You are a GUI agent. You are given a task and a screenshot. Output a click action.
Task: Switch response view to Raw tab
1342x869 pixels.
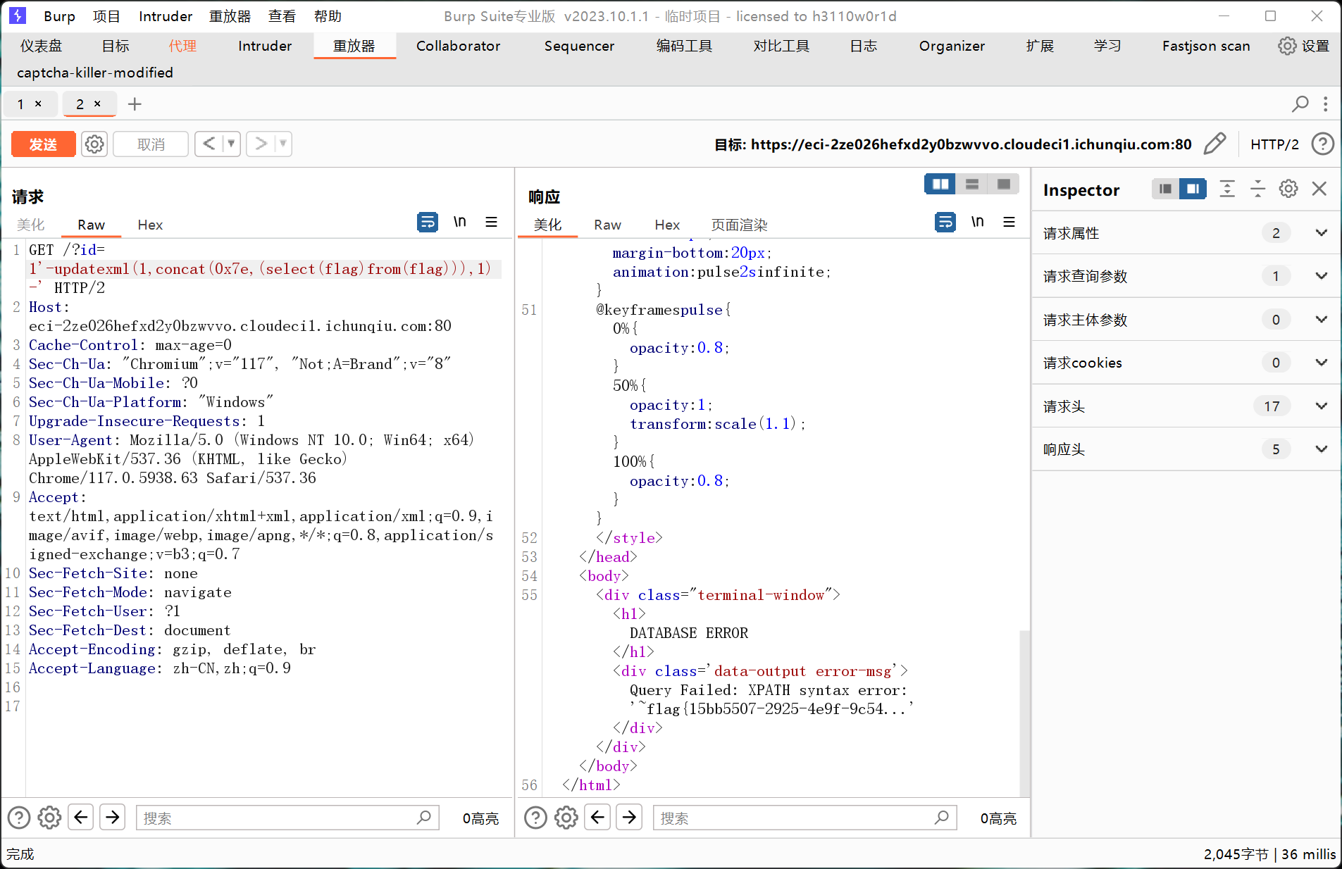(x=607, y=225)
